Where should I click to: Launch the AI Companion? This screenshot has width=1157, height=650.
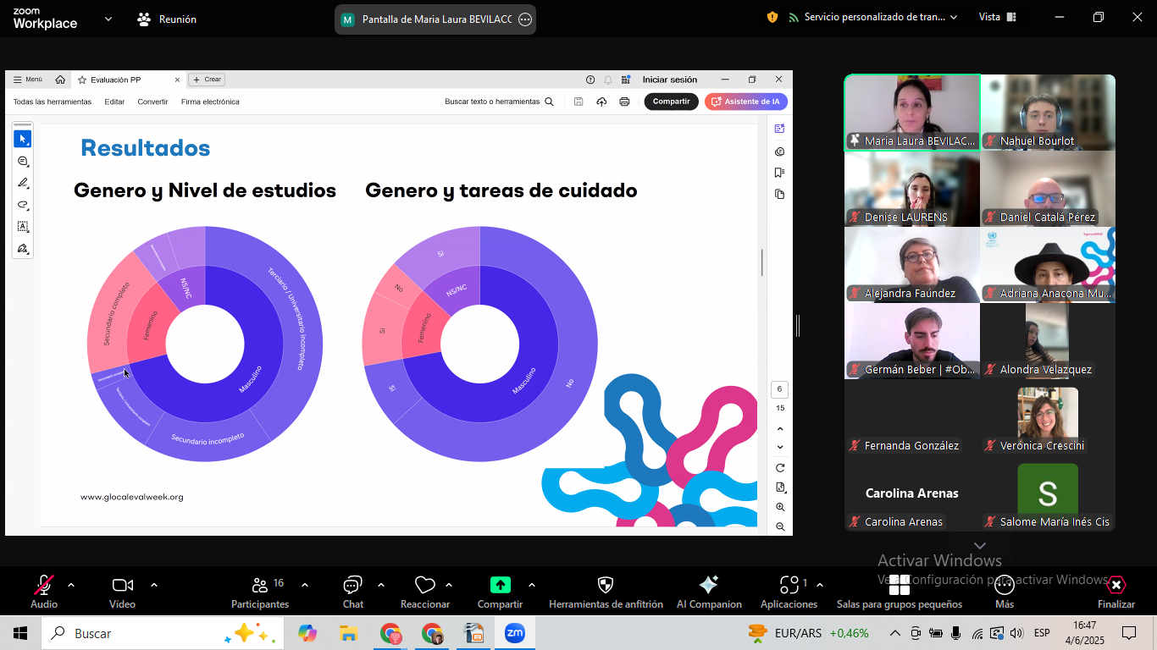pos(709,591)
